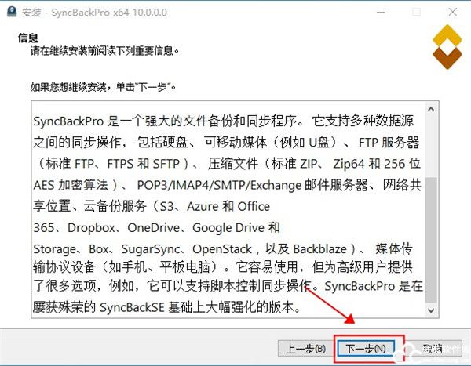Click the "Dropbox" word in the description
This screenshot has width=471, height=366.
click(85, 227)
